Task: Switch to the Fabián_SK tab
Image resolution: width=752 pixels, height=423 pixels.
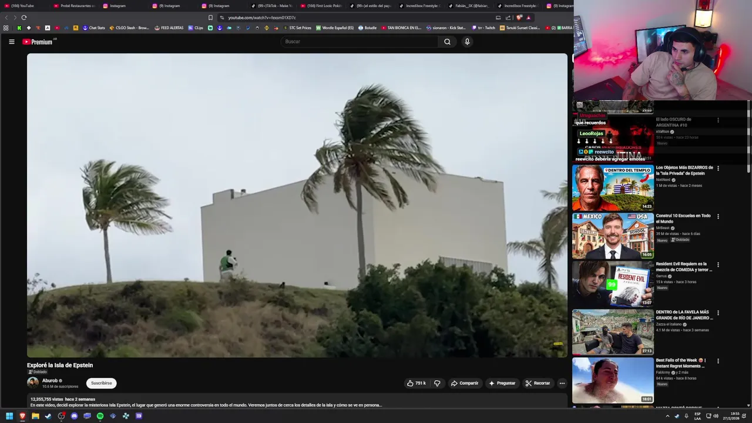Action: pos(468,6)
